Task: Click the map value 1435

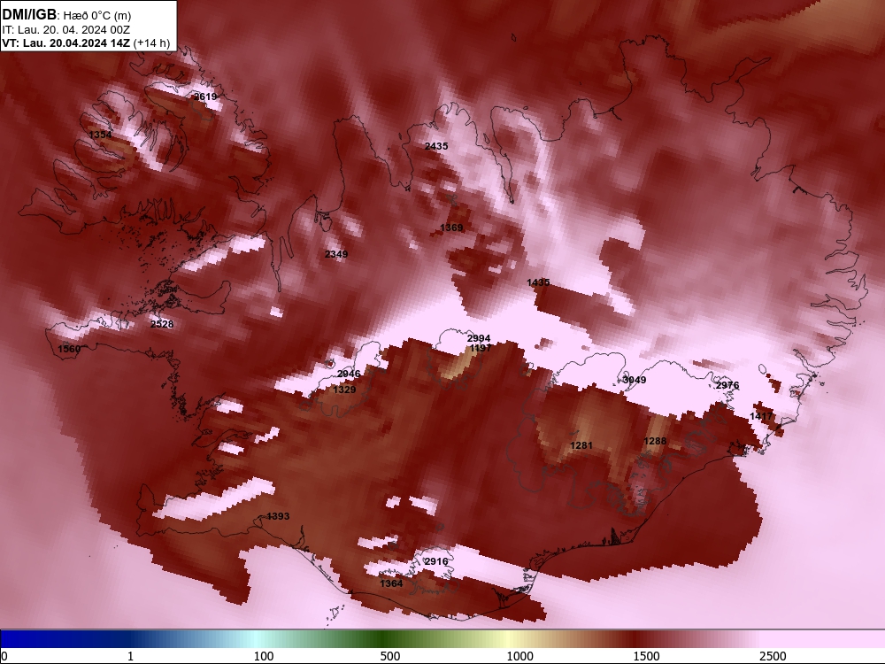Action: coord(538,282)
